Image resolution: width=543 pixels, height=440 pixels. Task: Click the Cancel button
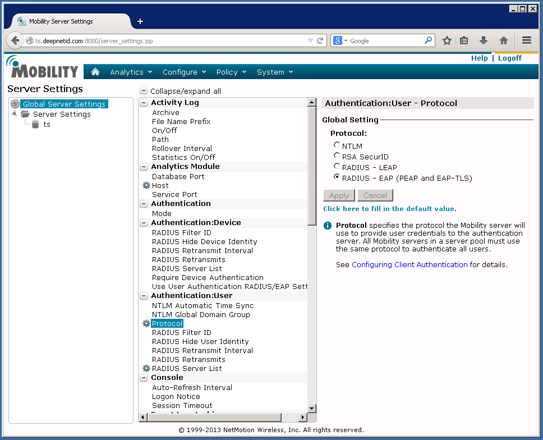375,195
